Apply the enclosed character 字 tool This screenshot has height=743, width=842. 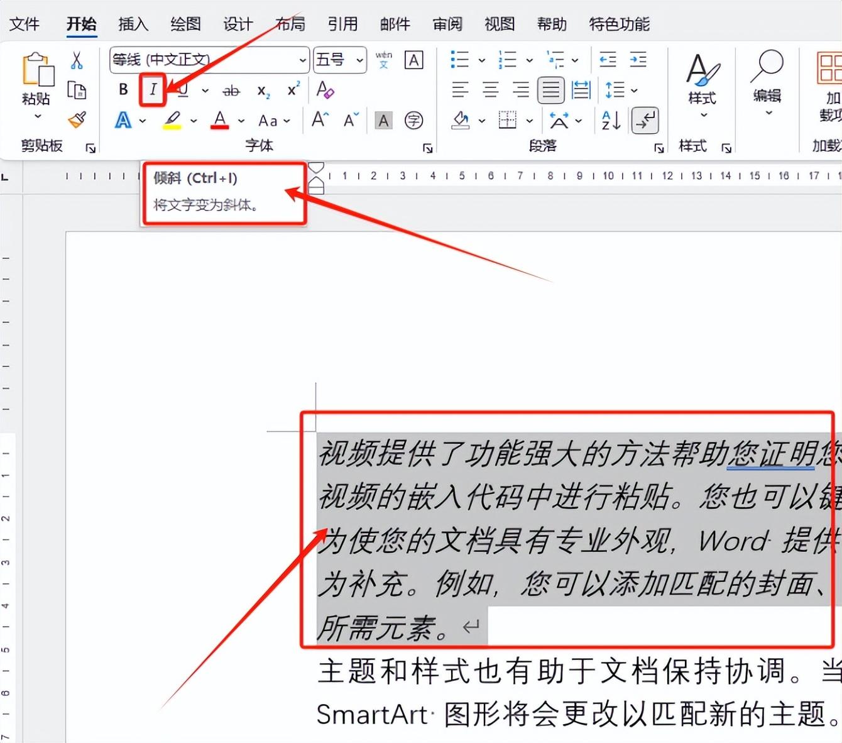tap(415, 120)
